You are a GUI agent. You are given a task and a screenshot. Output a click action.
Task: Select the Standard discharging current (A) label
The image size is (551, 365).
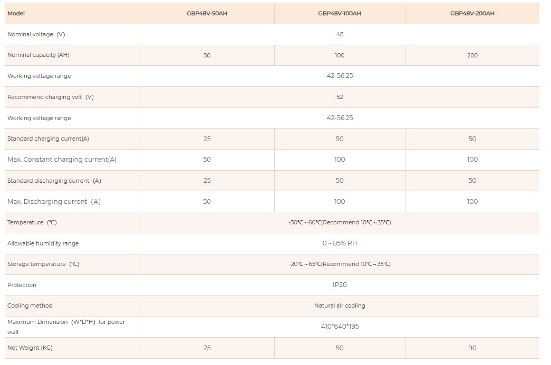54,181
